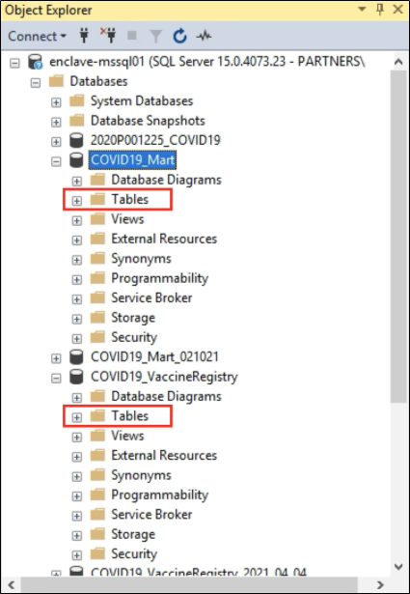
Task: Open the Object Explorer window position menu arrow
Action: click(x=363, y=10)
